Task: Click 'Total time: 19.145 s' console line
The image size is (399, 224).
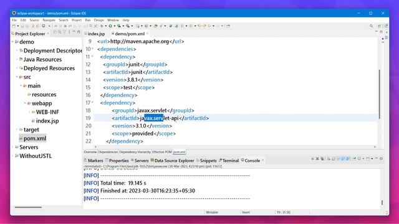Action: click(x=123, y=183)
